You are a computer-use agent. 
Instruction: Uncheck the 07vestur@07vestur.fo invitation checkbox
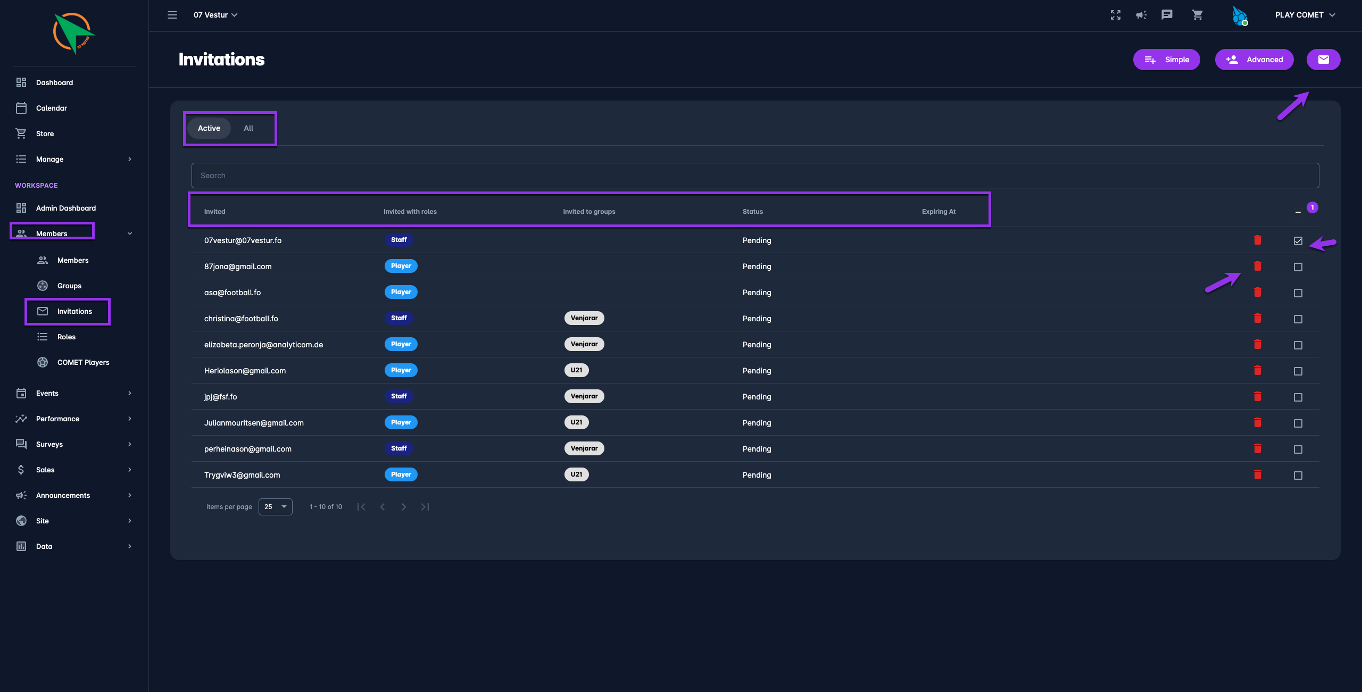coord(1298,241)
